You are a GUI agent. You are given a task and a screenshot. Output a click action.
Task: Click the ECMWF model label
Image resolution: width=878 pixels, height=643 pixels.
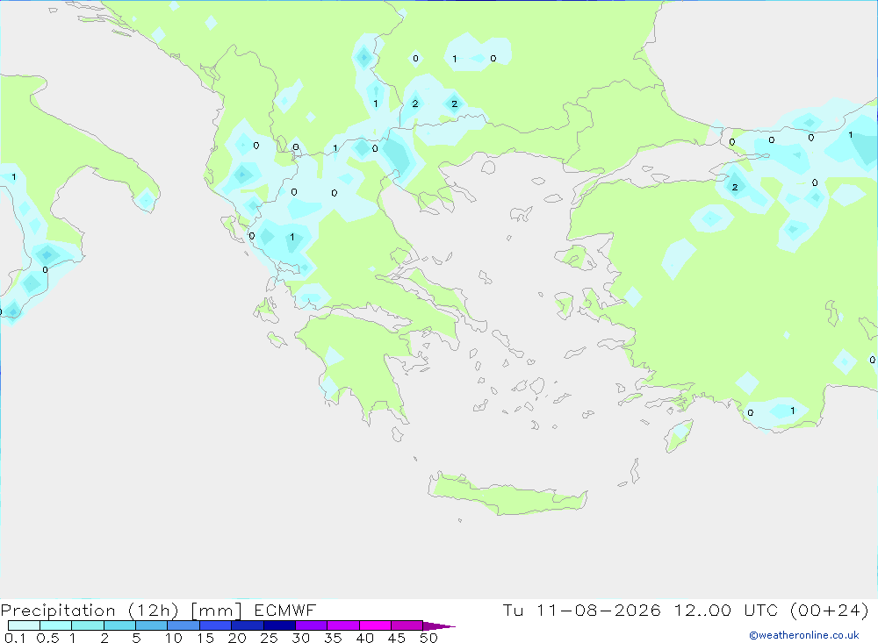285,610
